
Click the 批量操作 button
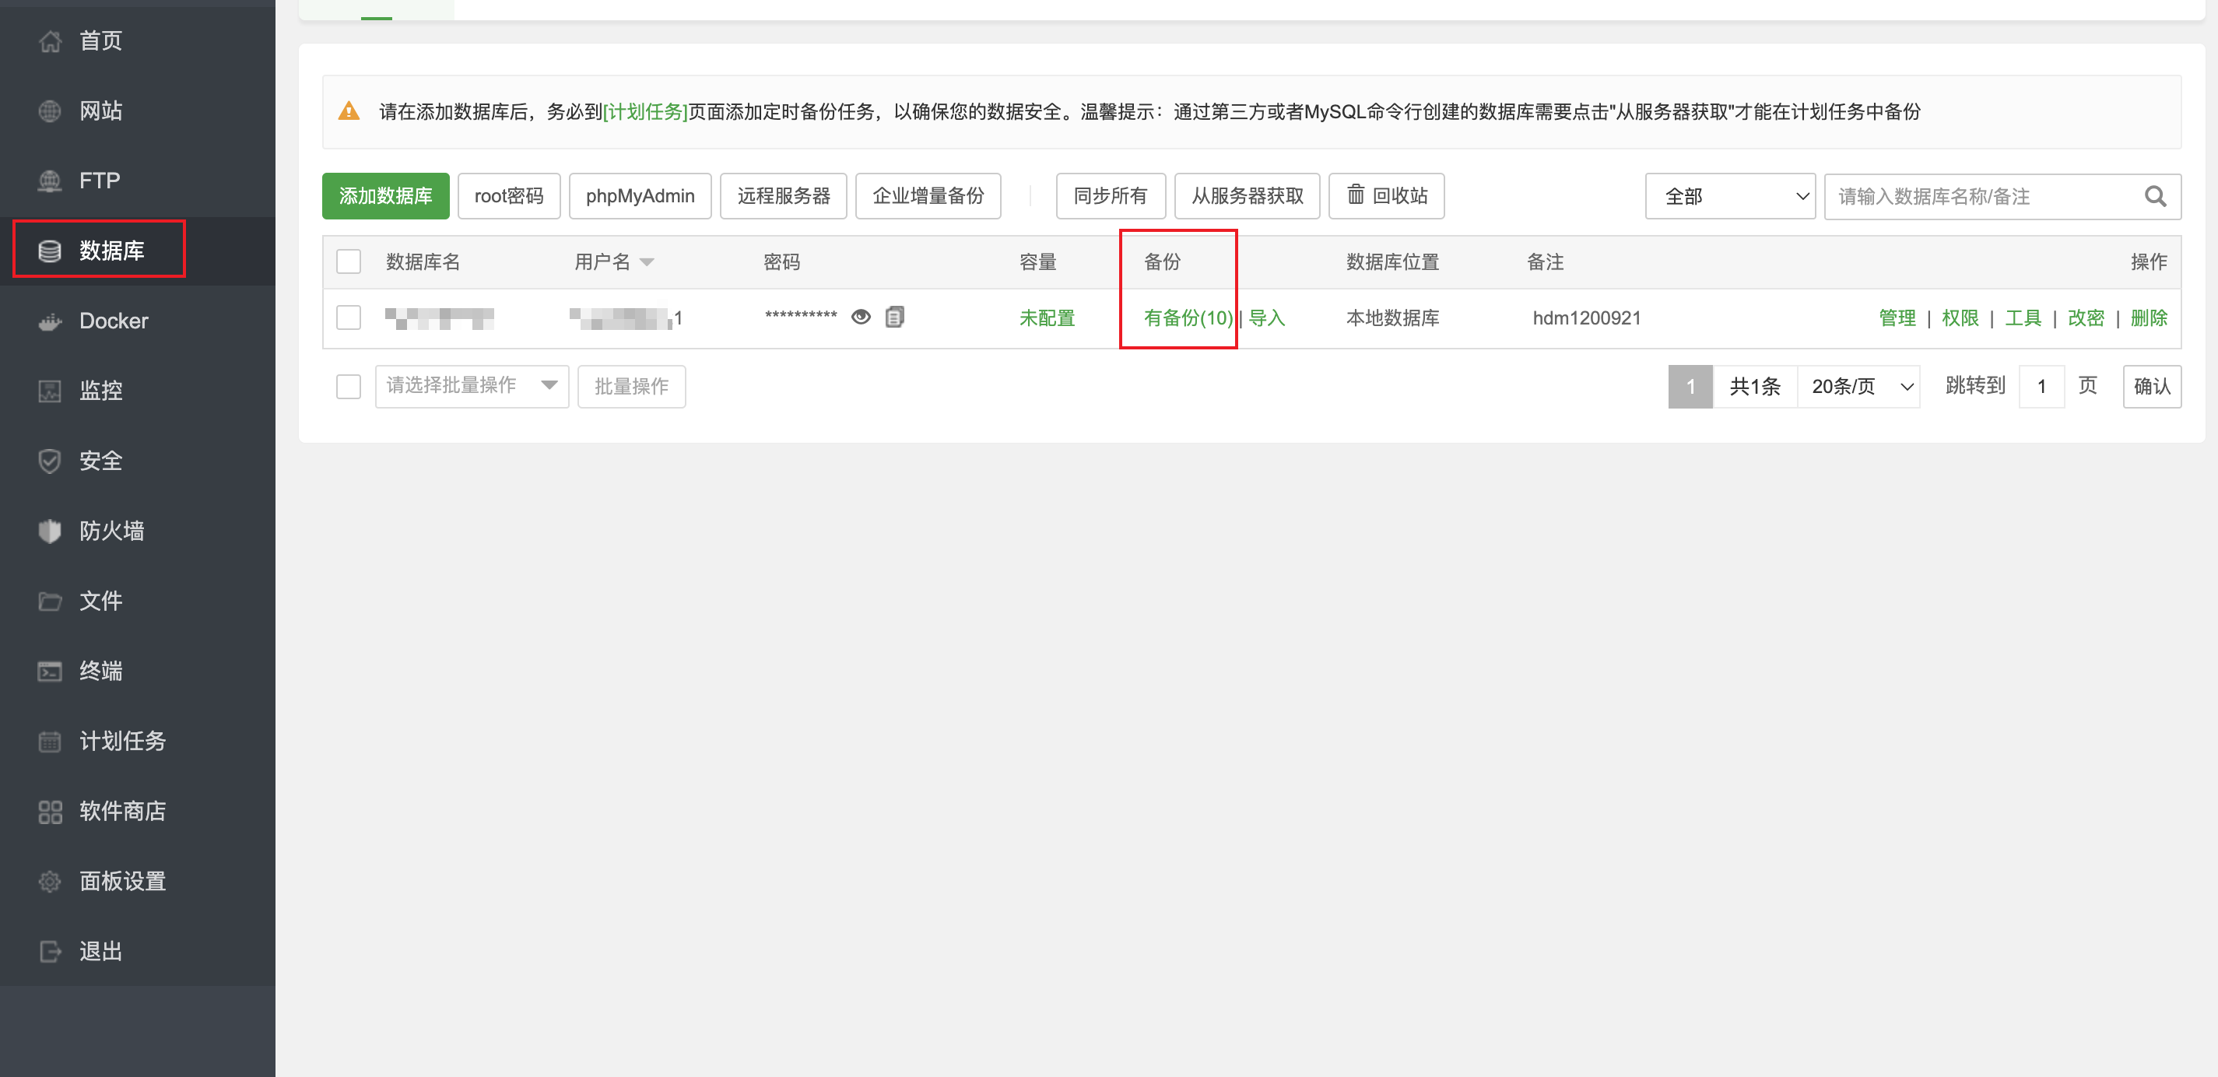tap(631, 387)
